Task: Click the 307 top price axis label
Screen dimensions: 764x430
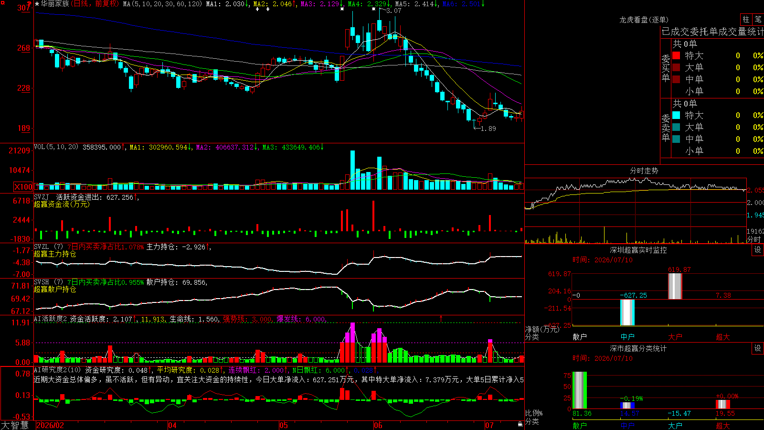Action: tap(24, 8)
